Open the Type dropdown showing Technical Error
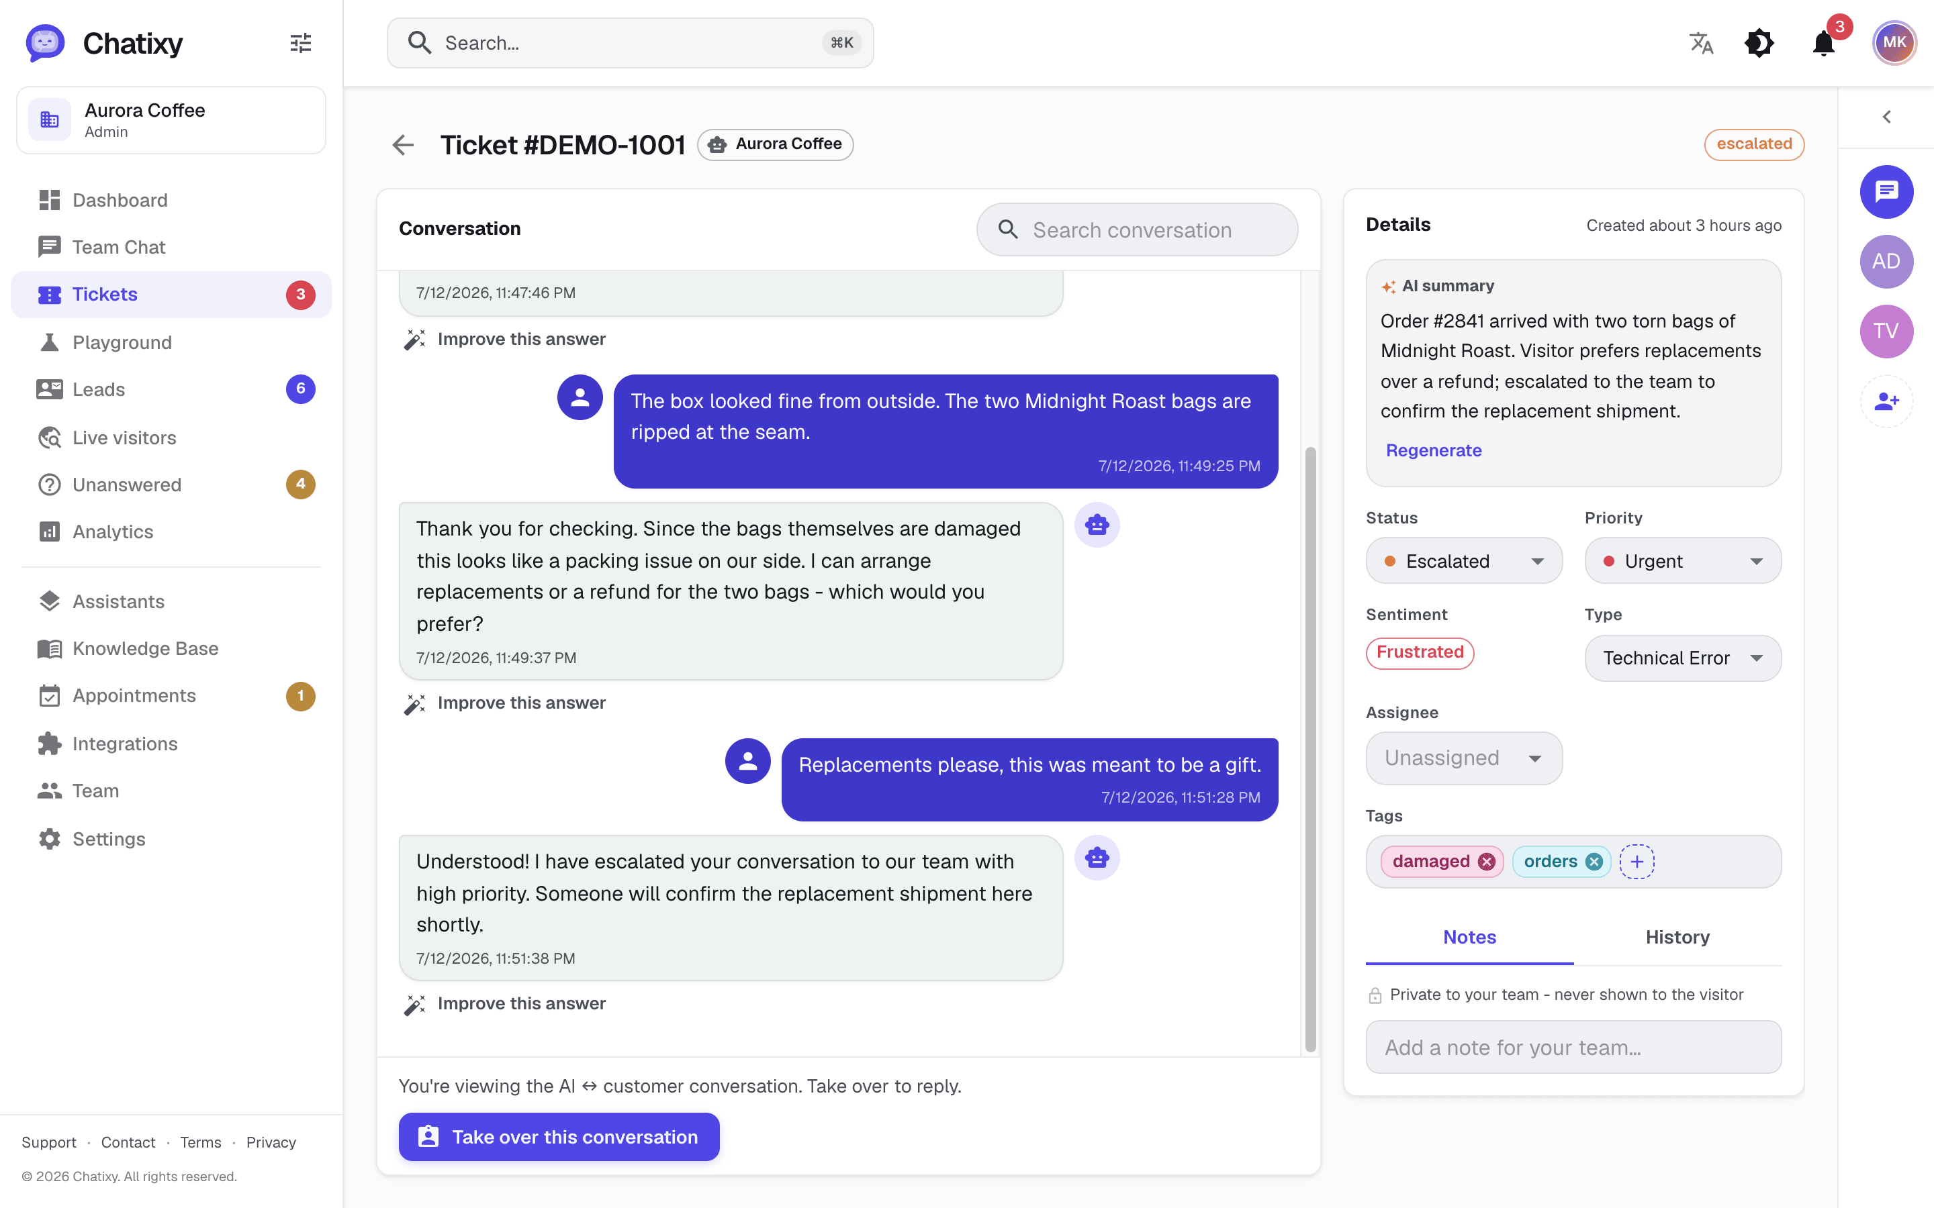 click(1682, 658)
